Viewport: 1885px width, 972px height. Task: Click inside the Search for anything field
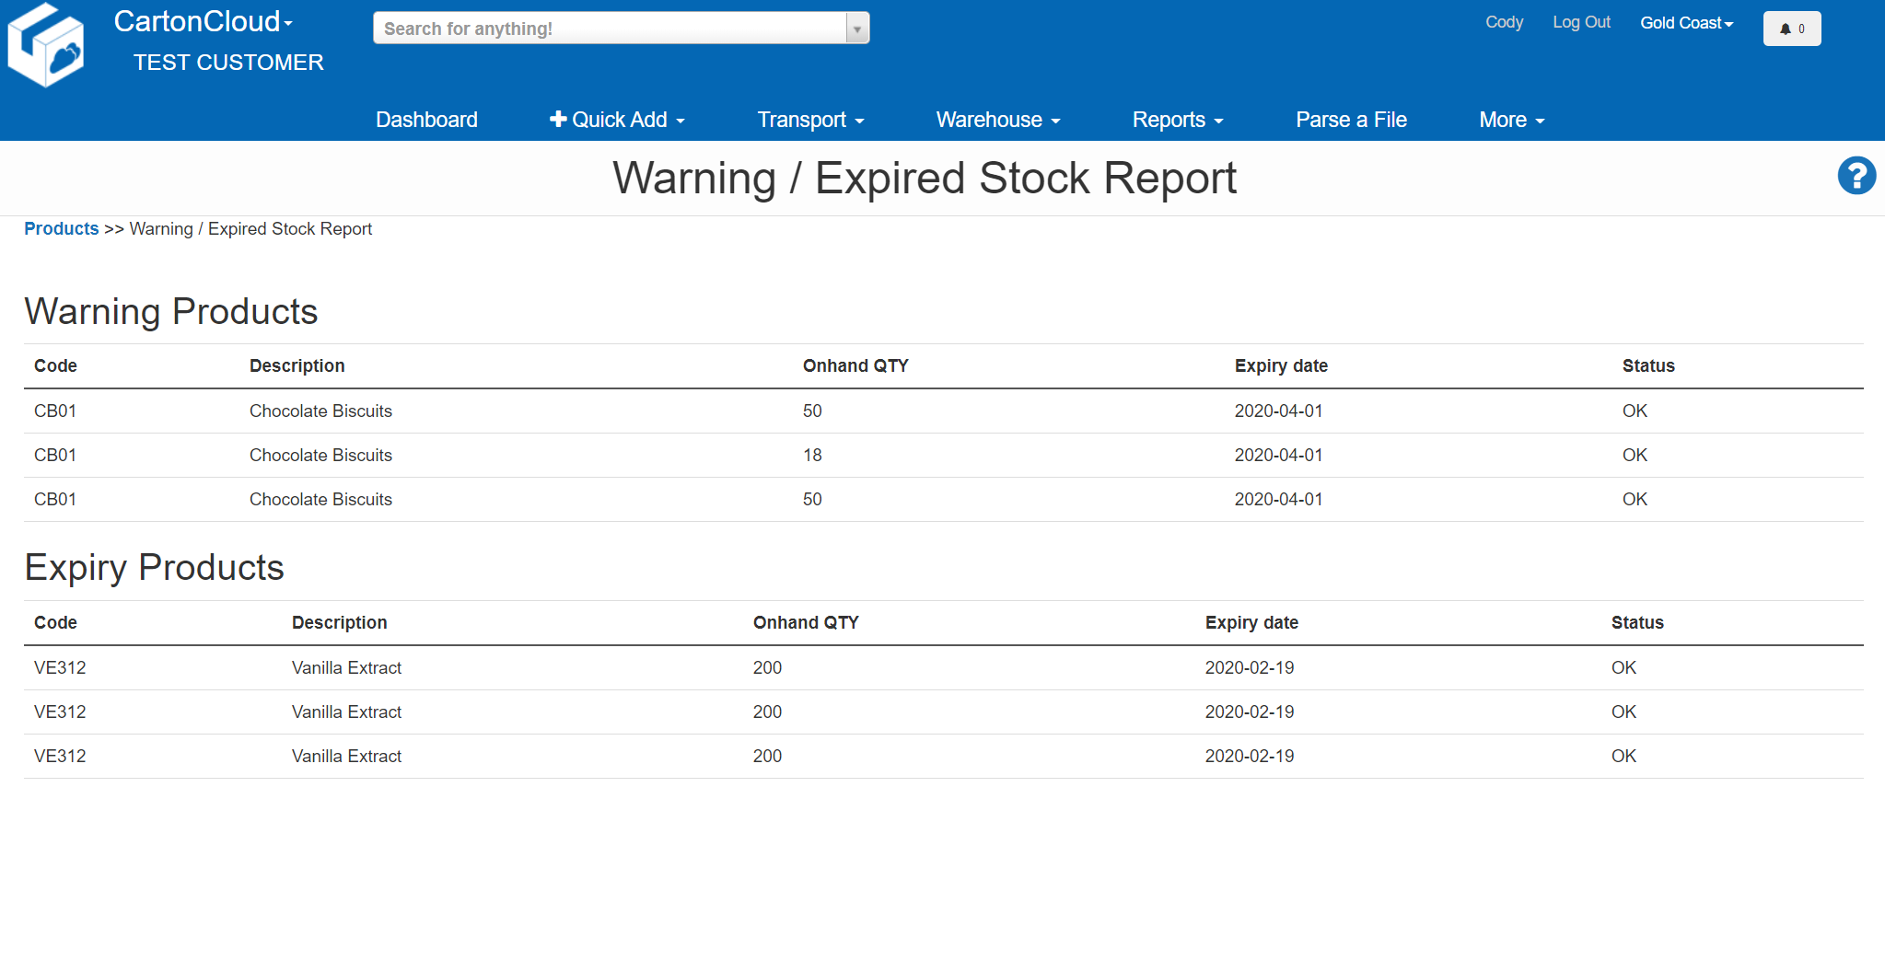coord(608,28)
